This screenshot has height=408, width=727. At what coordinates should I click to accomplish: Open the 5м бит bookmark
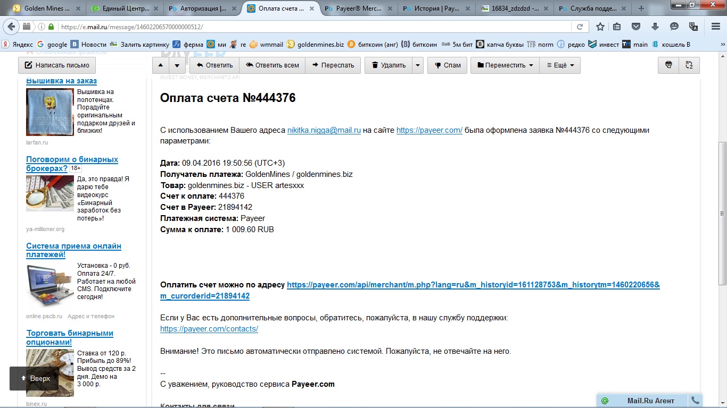(457, 45)
